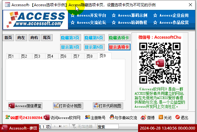Hide page 5 with 隐藏第5页
The width and height of the screenshot is (197, 132).
(94, 38)
